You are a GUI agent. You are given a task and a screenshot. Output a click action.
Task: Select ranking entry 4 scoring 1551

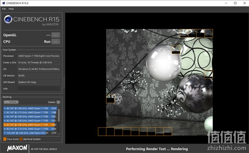coord(30,121)
